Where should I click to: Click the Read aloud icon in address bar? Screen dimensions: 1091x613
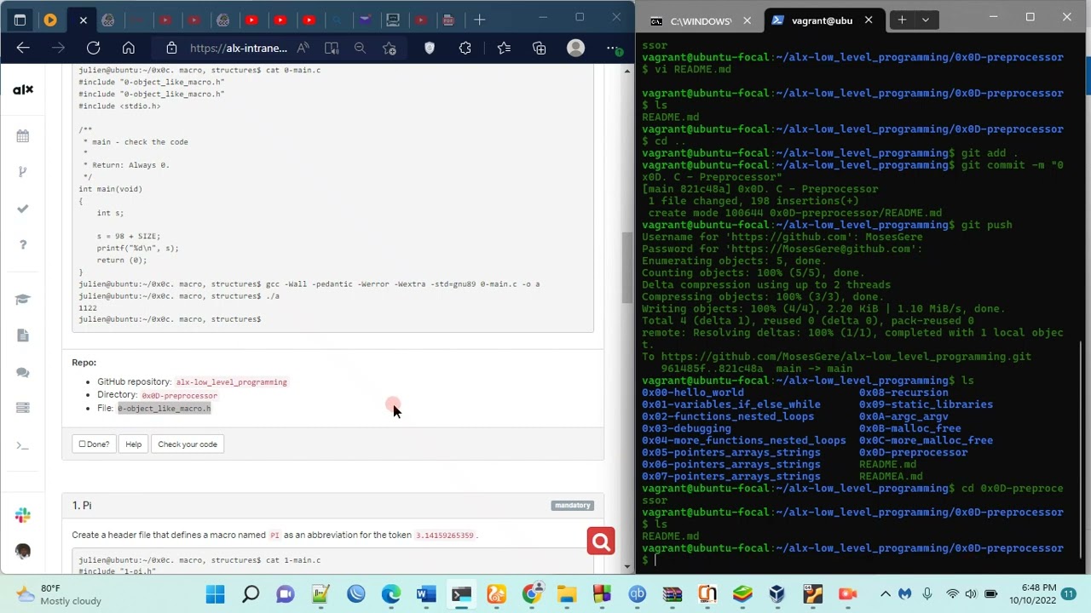303,49
